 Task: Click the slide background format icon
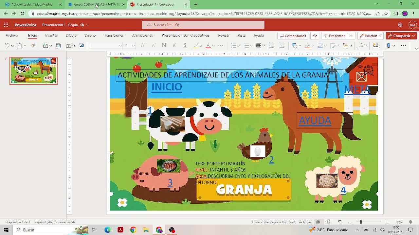(82, 46)
